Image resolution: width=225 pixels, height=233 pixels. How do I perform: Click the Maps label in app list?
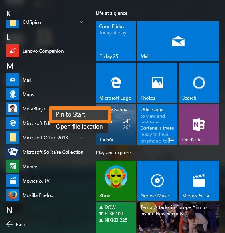coord(28,94)
